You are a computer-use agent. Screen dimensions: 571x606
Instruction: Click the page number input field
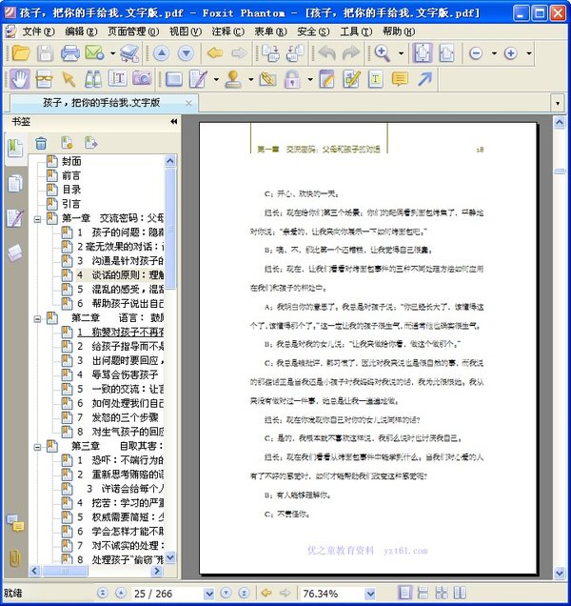click(167, 594)
